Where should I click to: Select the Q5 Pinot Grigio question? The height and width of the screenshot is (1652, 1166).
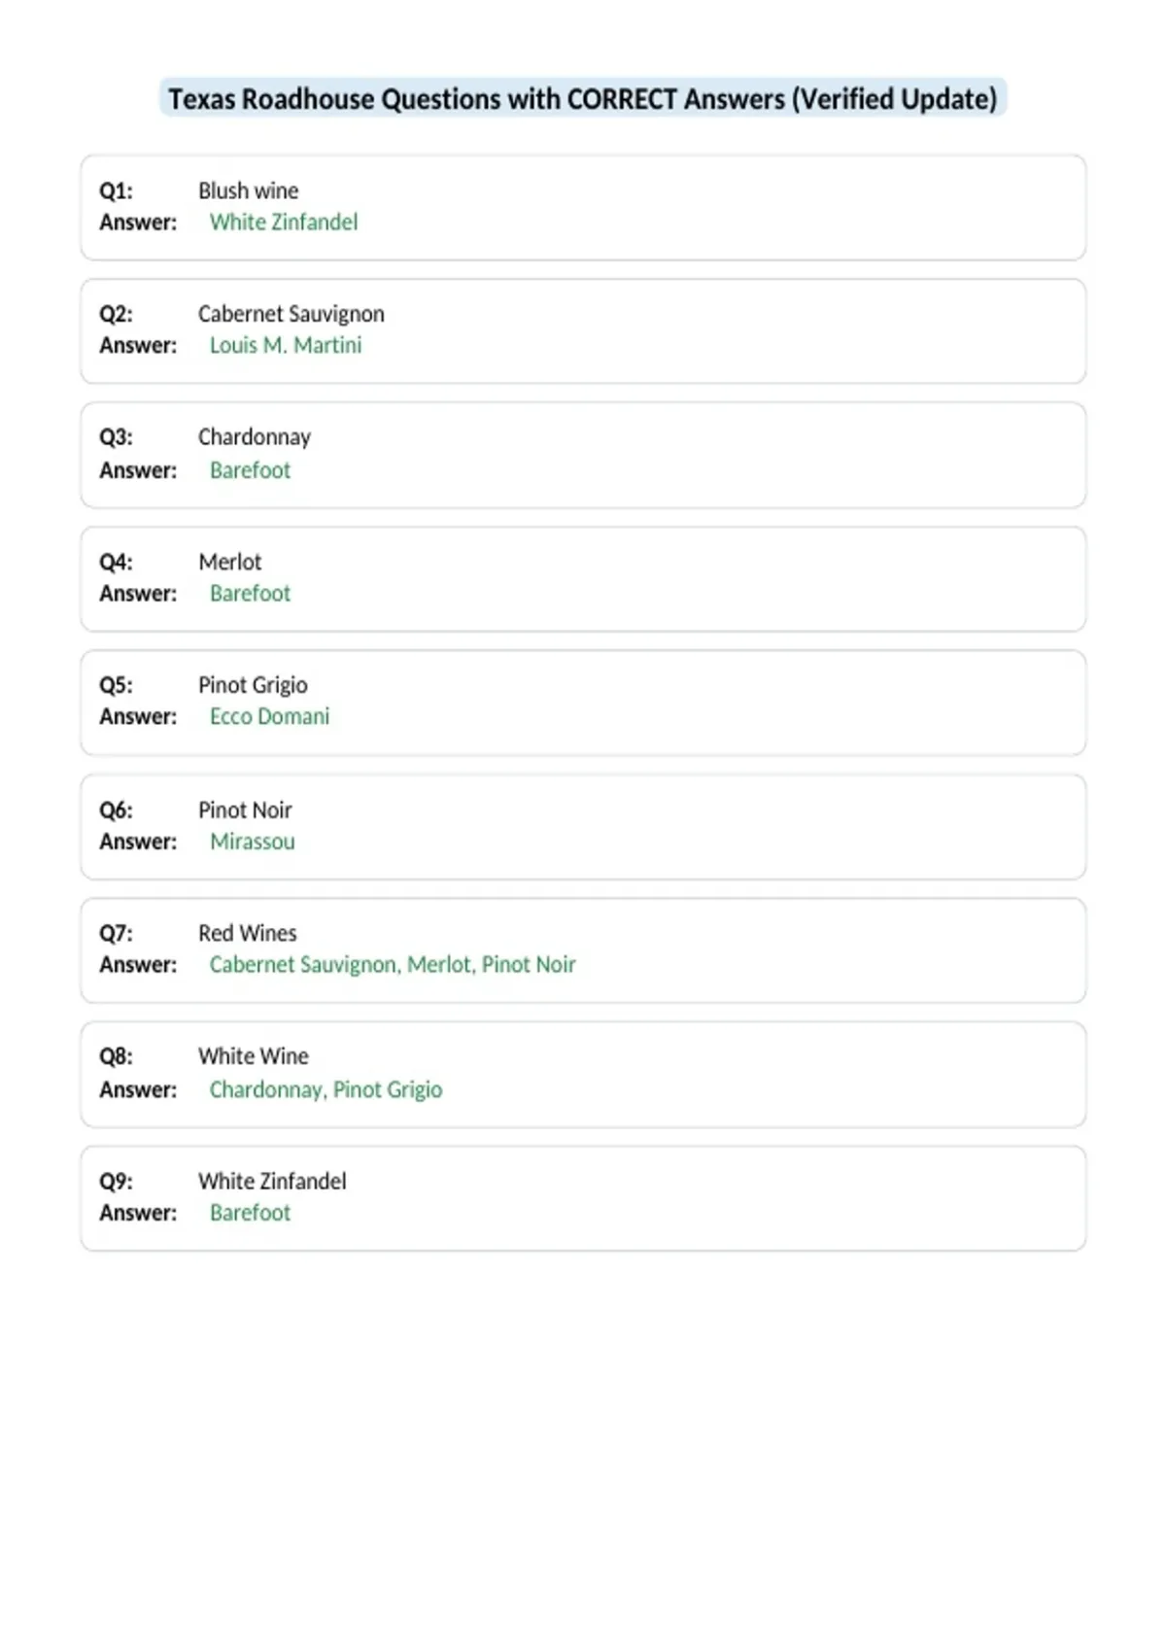[x=253, y=685]
